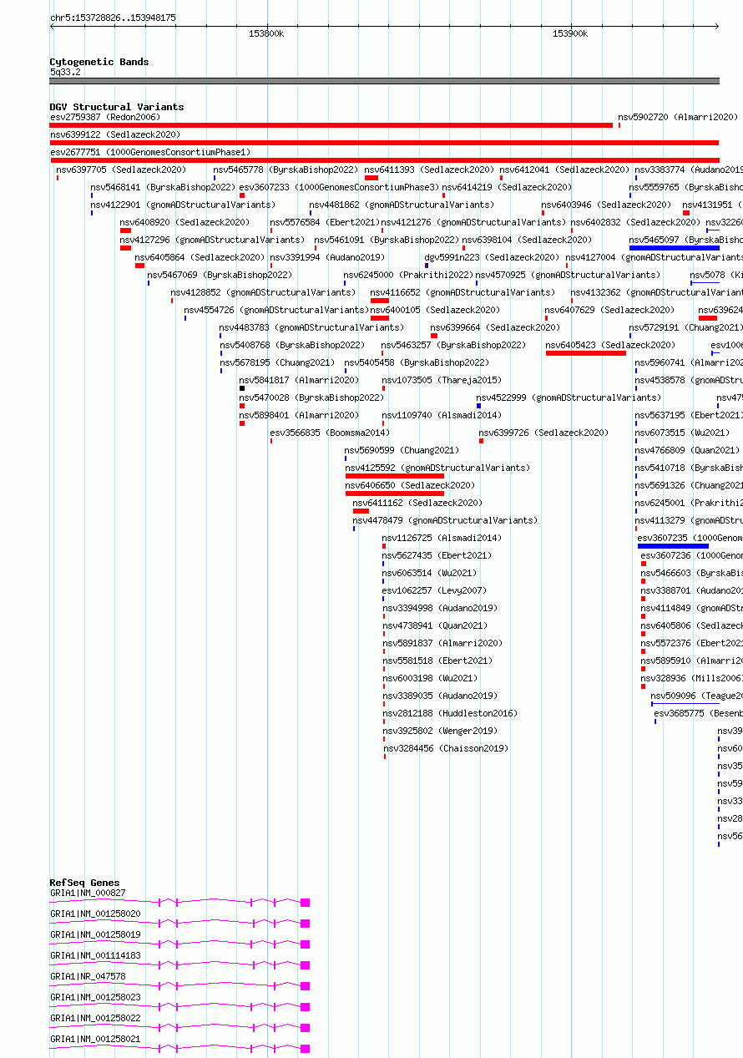Click the esv3607233 (1000GenomesConsortiumPhase3) label
743x1058 pixels.
tap(339, 187)
